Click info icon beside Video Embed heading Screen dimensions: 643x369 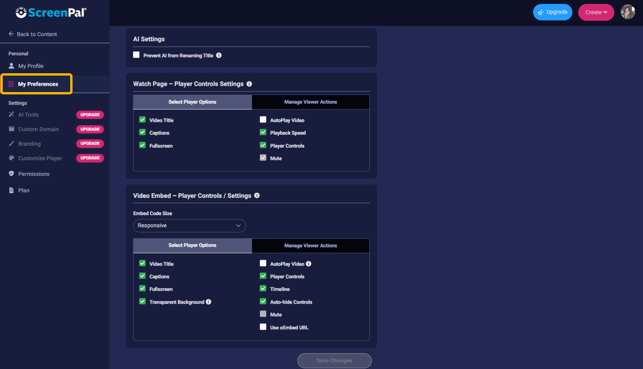(257, 195)
